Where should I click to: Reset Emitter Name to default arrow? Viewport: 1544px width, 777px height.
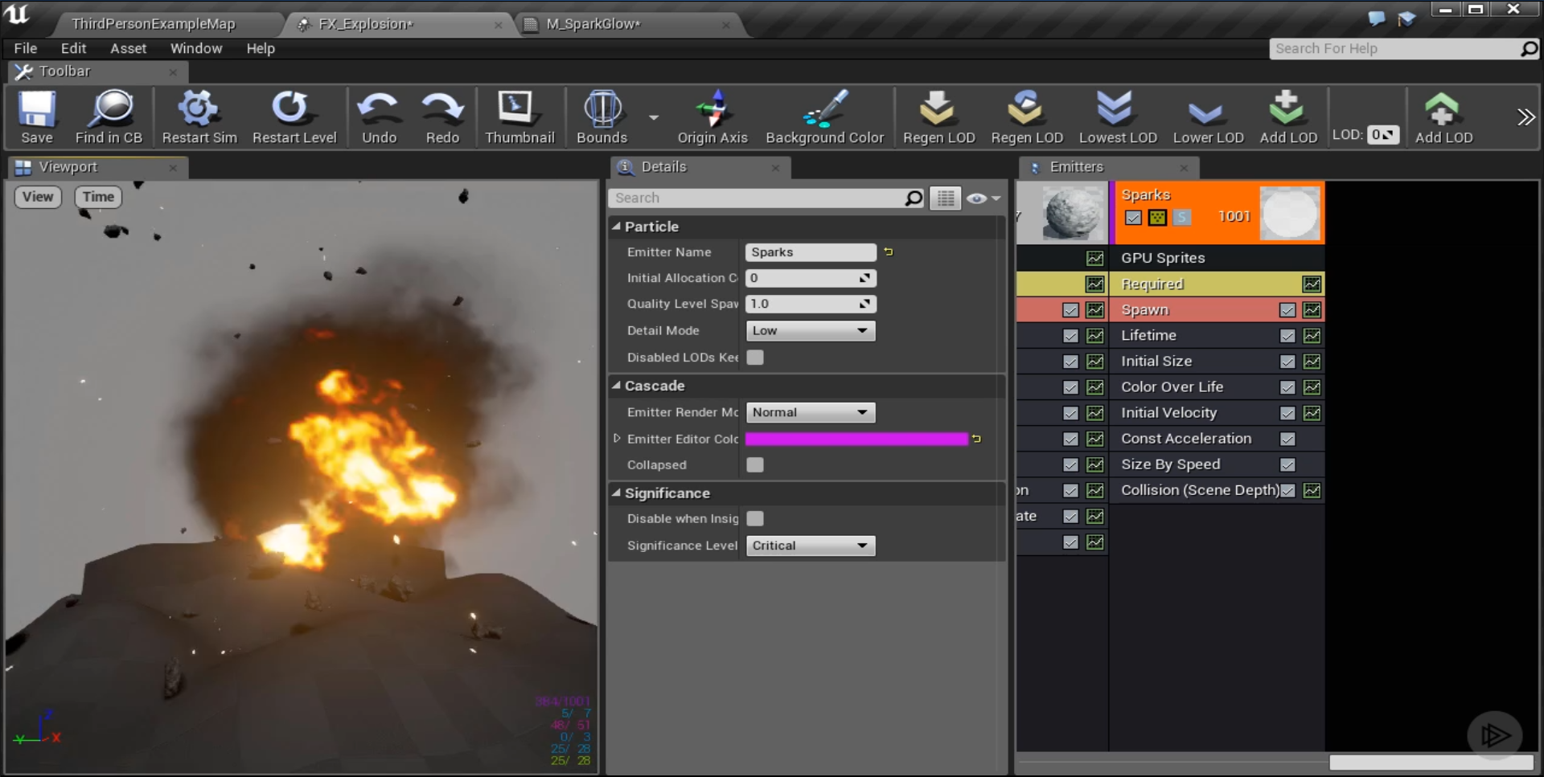click(889, 252)
